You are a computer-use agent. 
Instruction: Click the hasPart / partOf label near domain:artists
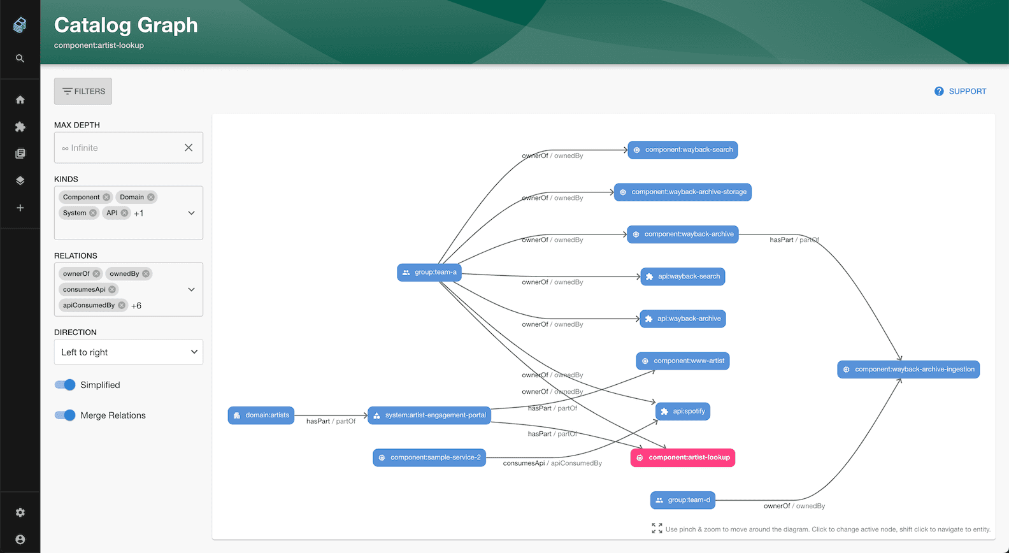click(331, 421)
